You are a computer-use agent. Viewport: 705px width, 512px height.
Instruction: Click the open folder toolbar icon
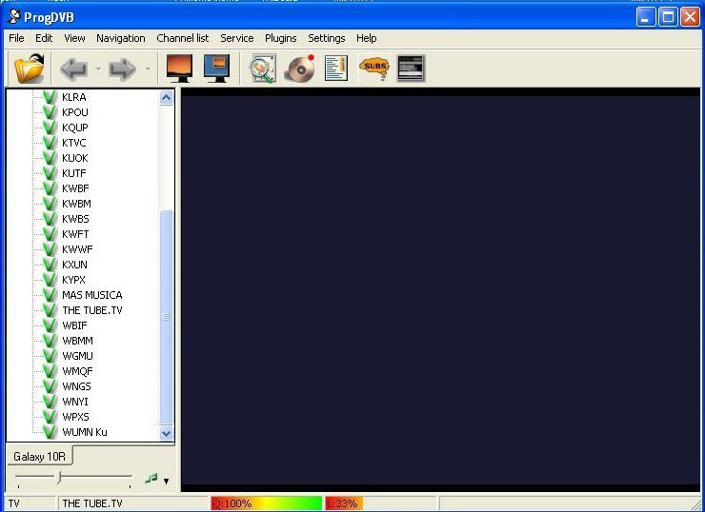click(30, 69)
